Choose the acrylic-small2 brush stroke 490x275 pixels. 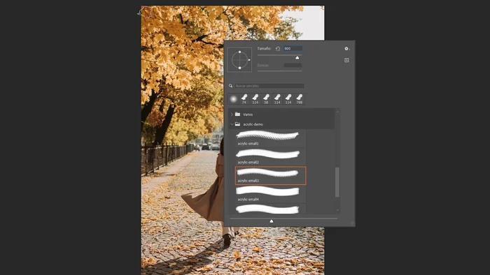270,156
